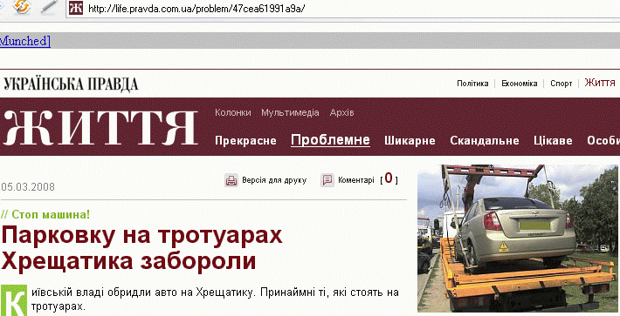Click the printer icon for the print version
Screen dimensions: 620x316
231,180
